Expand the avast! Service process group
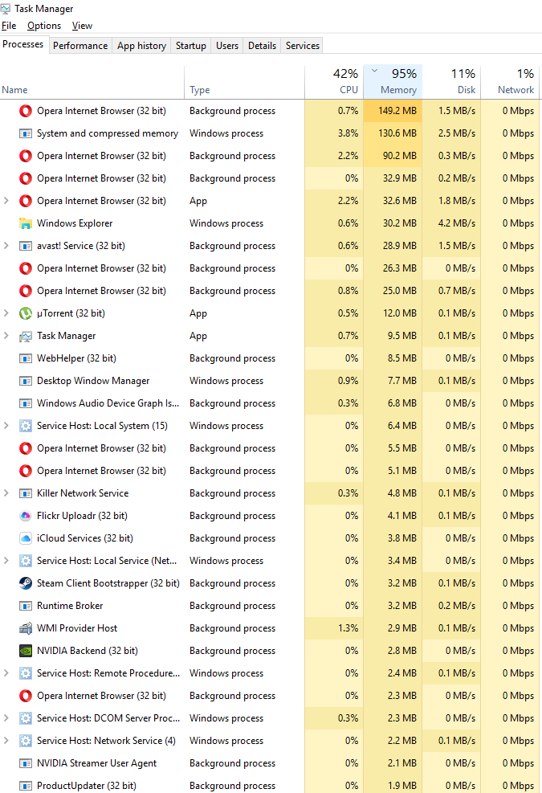The height and width of the screenshot is (793, 542). click(x=6, y=245)
